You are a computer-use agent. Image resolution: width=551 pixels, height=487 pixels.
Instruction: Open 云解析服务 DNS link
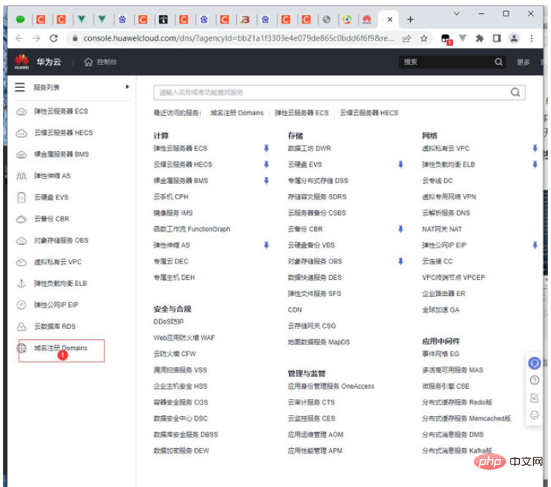pos(446,213)
